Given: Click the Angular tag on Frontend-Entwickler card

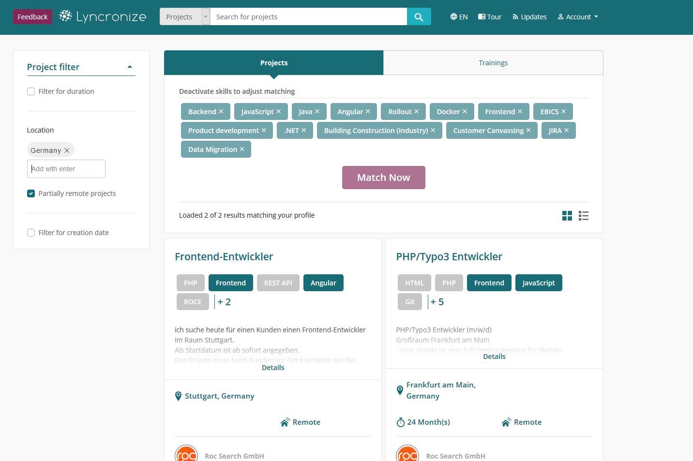Looking at the screenshot, I should [323, 283].
